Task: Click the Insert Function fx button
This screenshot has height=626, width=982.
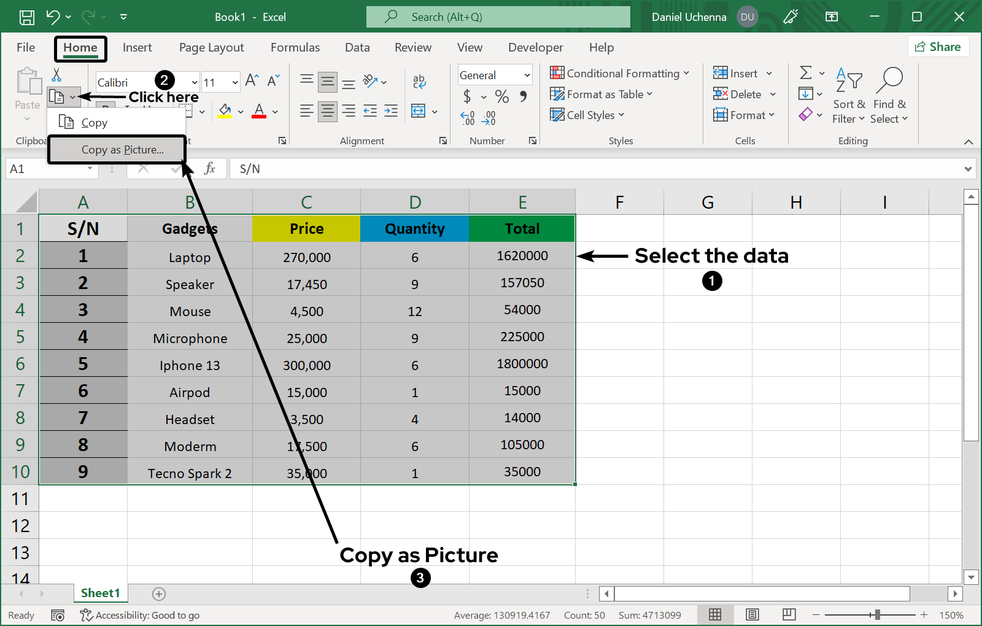Action: [211, 168]
